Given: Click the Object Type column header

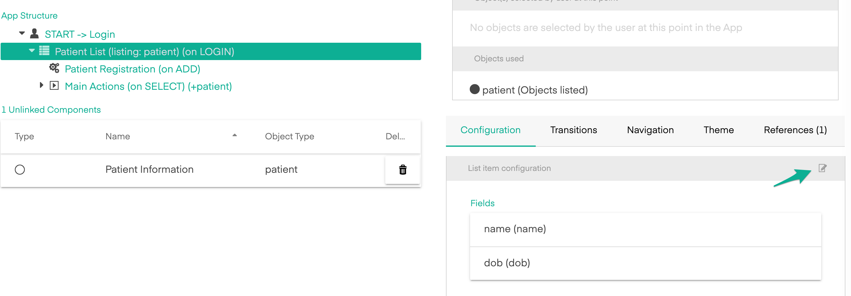Looking at the screenshot, I should coord(289,137).
